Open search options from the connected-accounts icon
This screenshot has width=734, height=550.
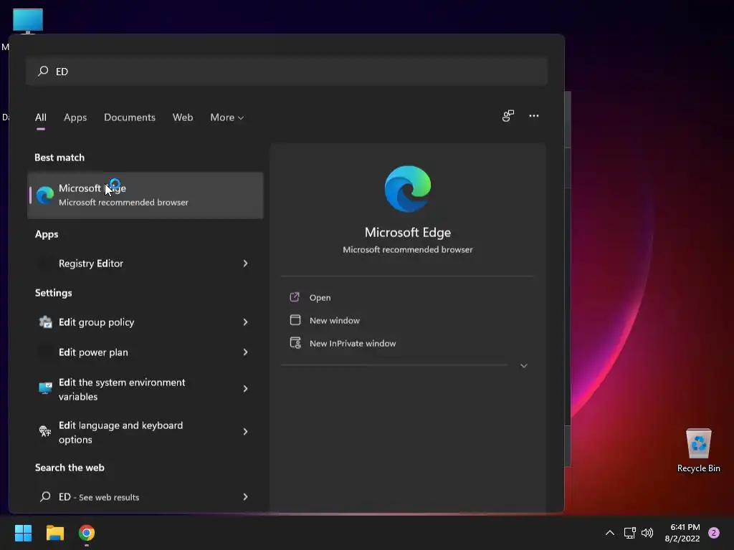pos(508,116)
